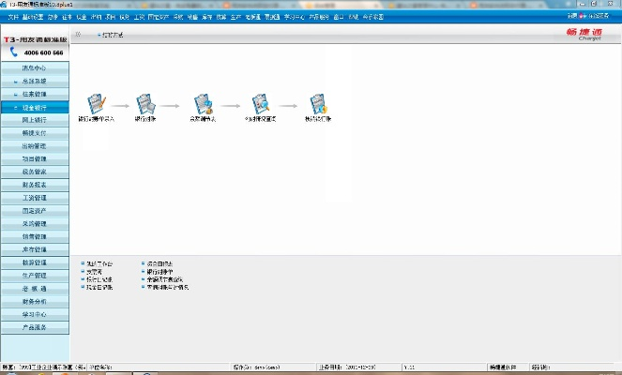Click the phone icon beside 4006 600 566

[x=14, y=52]
